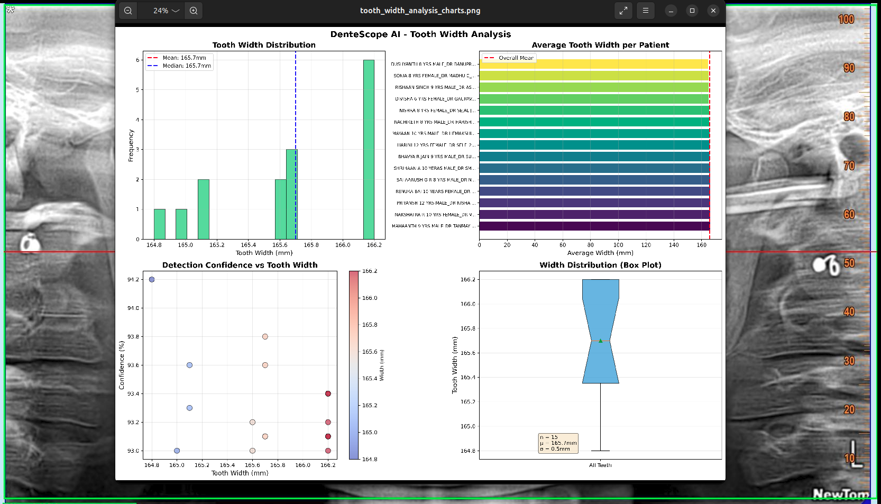Click the scatter point at 94.2 confidence

pyautogui.click(x=152, y=279)
